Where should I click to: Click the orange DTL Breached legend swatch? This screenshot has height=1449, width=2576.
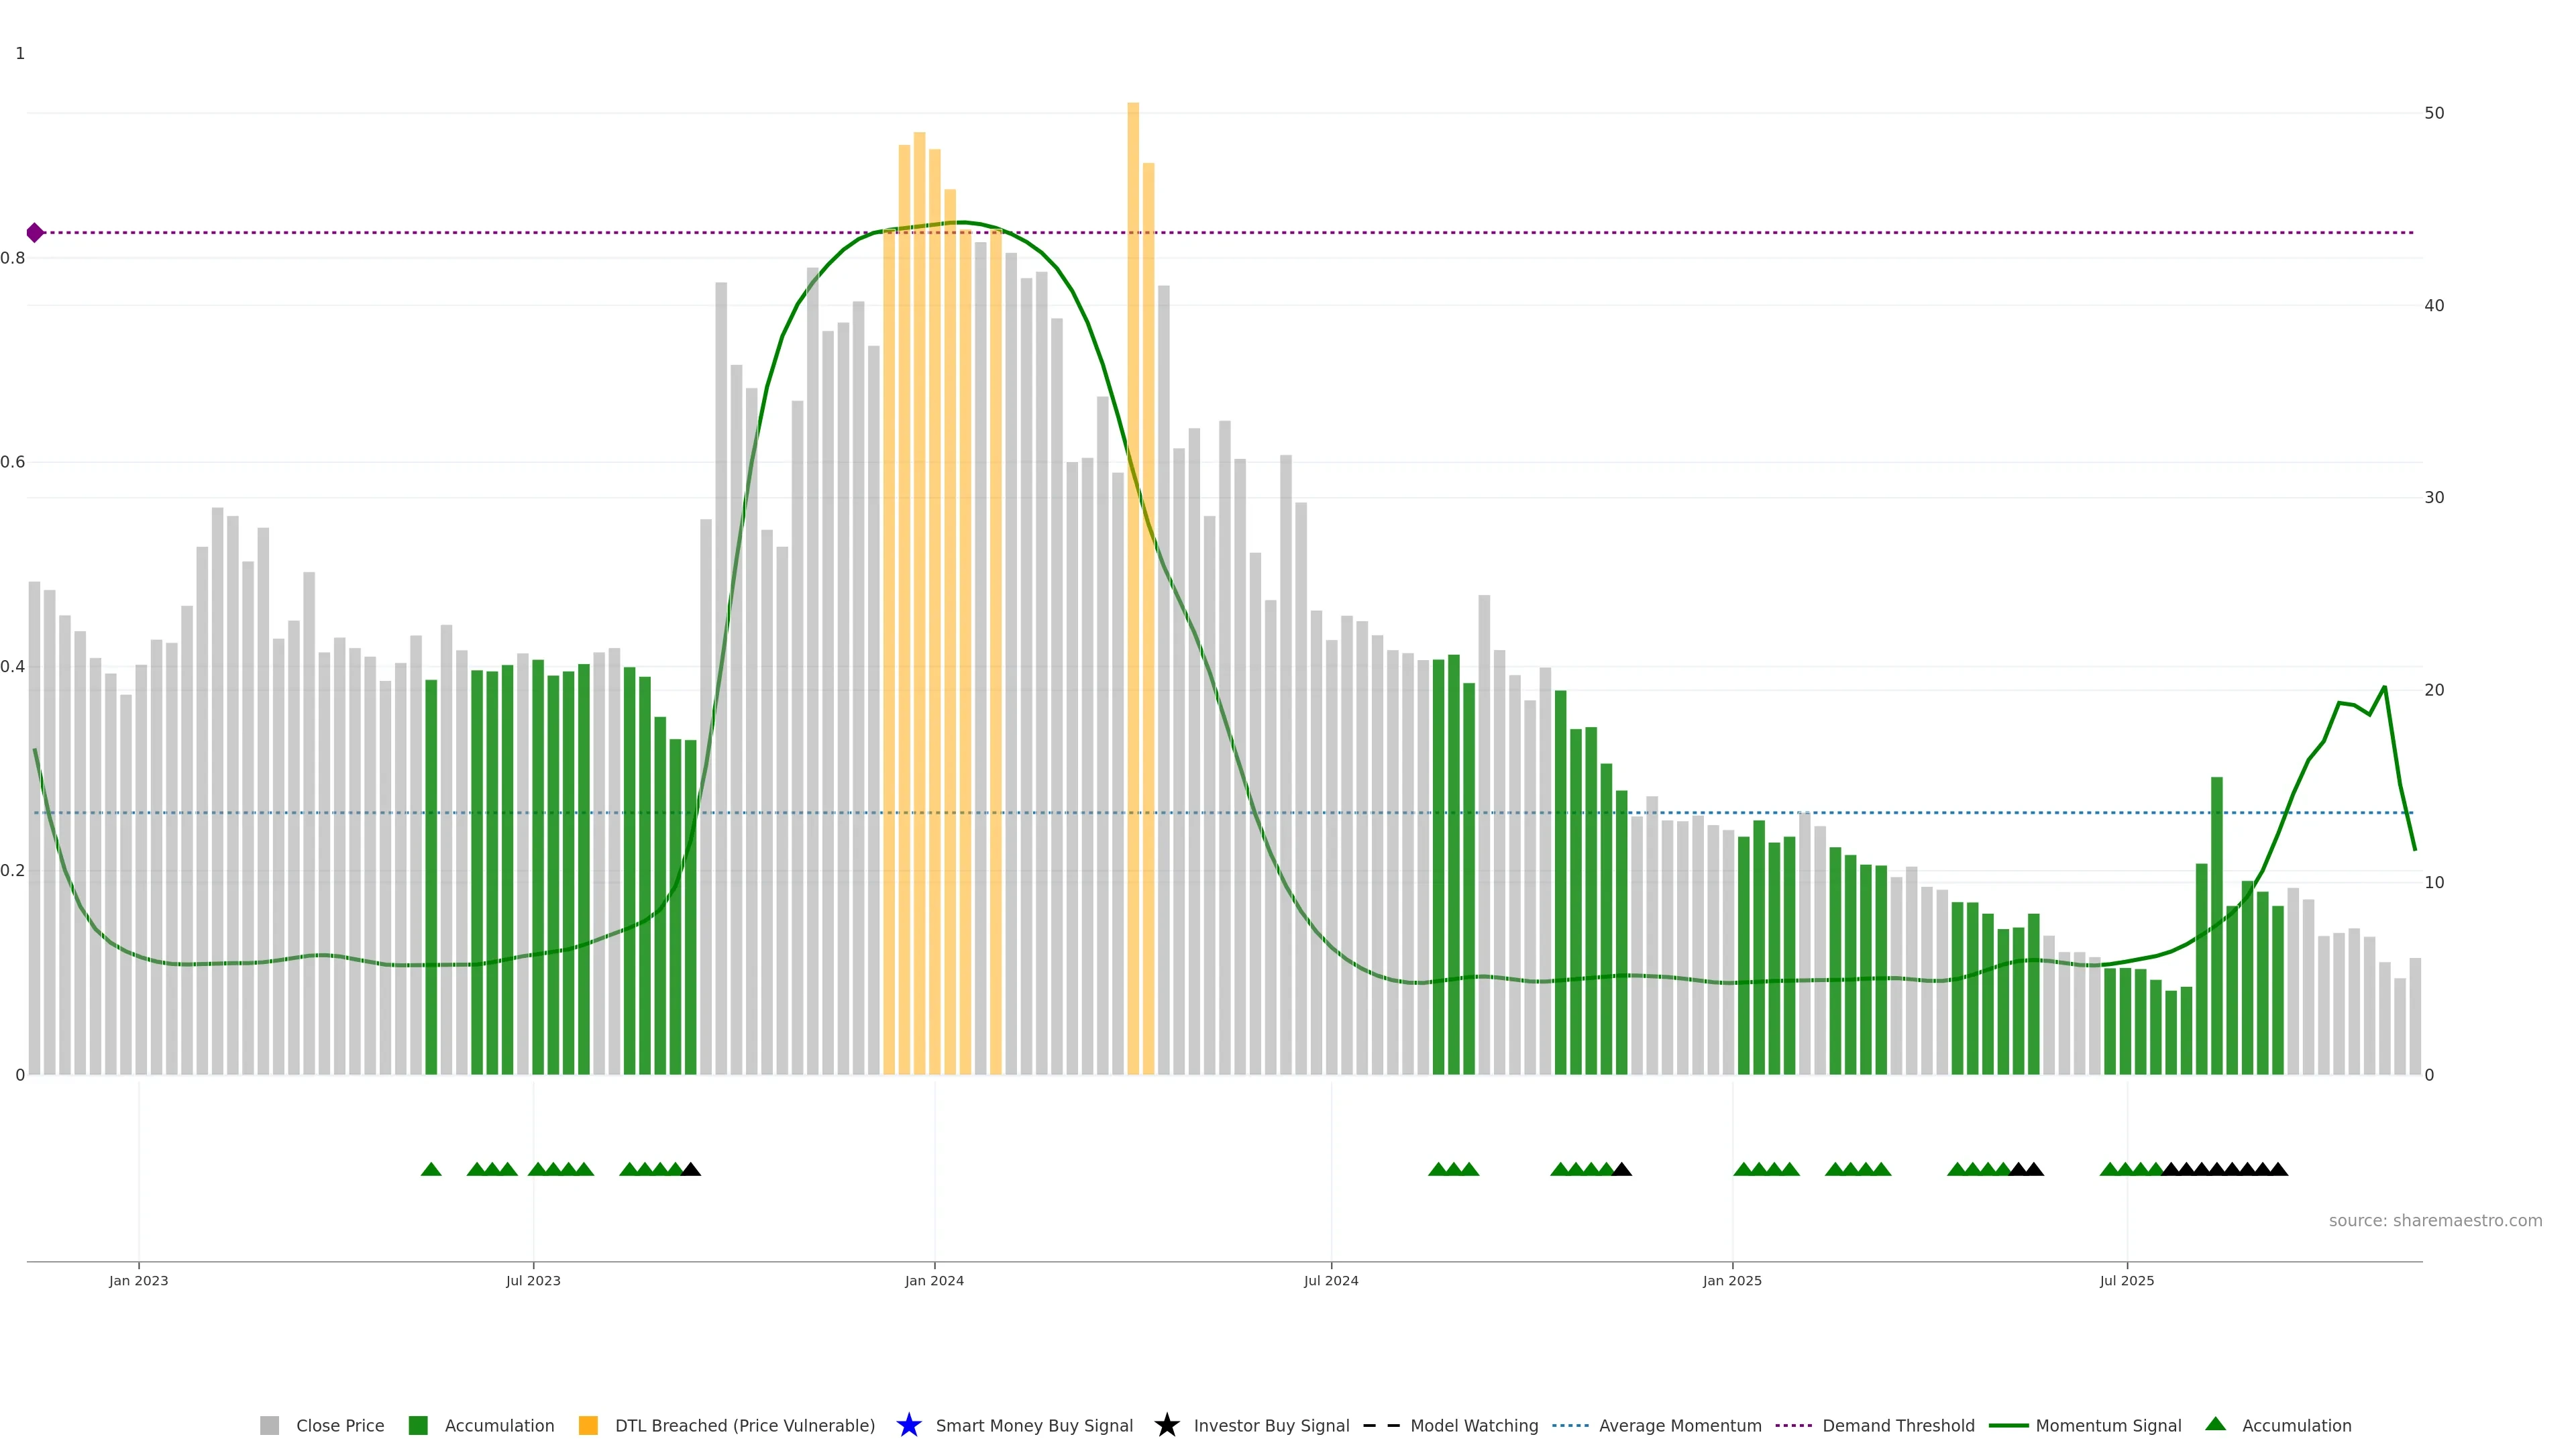pos(588,1425)
